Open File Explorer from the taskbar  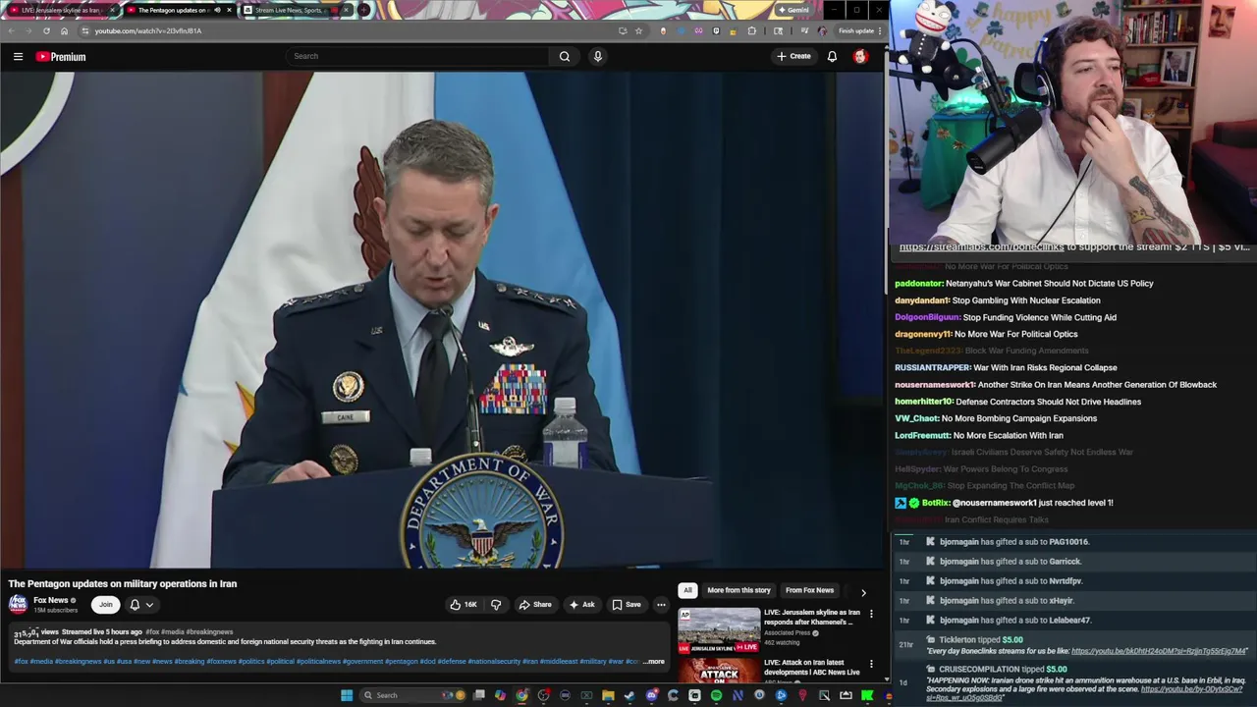point(608,695)
